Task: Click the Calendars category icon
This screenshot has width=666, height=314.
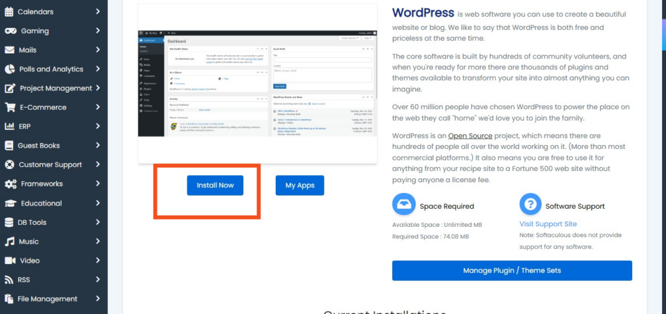Action: (x=9, y=12)
